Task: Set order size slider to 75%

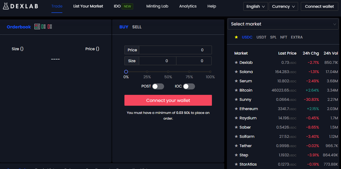Action: [189, 72]
